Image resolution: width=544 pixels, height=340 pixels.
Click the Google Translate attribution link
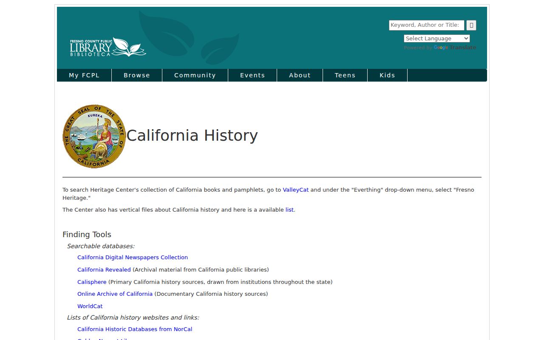click(x=455, y=48)
